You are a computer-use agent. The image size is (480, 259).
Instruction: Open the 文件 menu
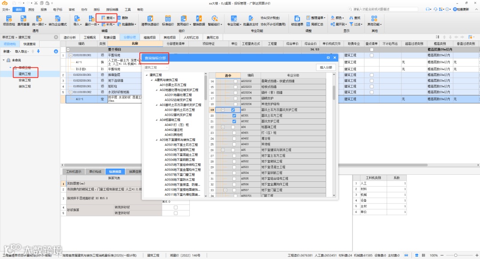[x=6, y=9]
